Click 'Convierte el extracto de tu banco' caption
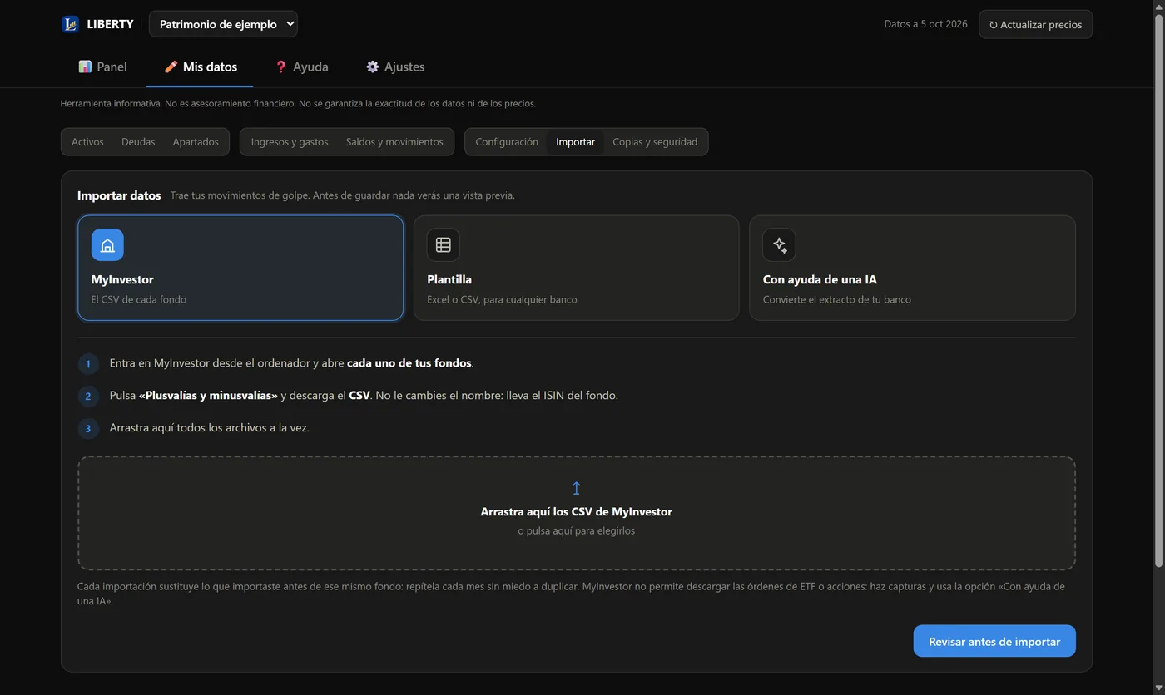The image size is (1165, 695). 836,299
